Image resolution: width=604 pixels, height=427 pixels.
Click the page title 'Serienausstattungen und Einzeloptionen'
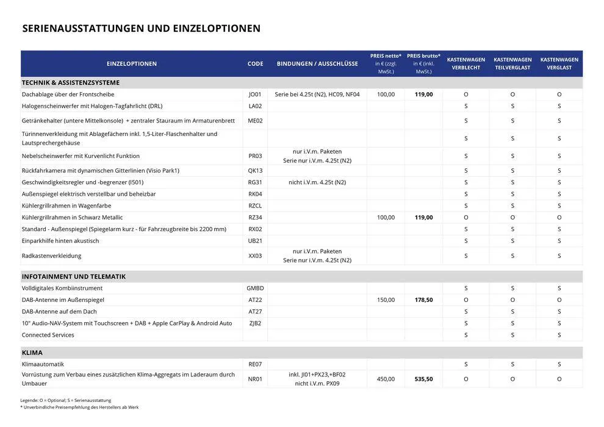tap(141, 29)
